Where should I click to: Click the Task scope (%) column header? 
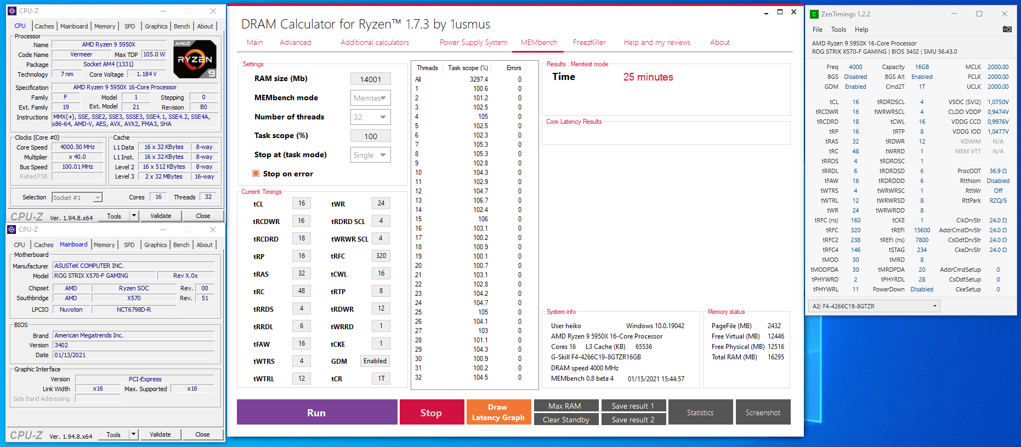click(x=468, y=68)
